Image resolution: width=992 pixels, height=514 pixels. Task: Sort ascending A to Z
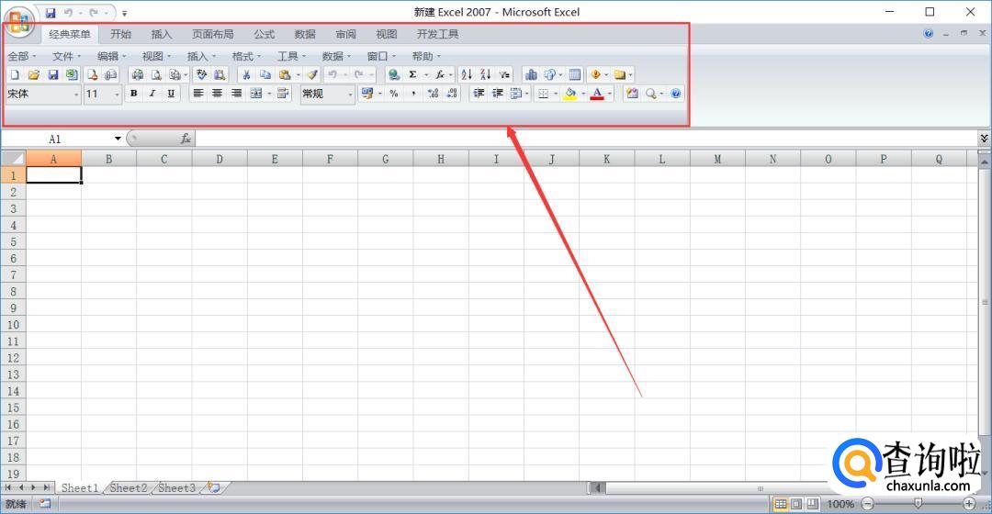pyautogui.click(x=467, y=74)
